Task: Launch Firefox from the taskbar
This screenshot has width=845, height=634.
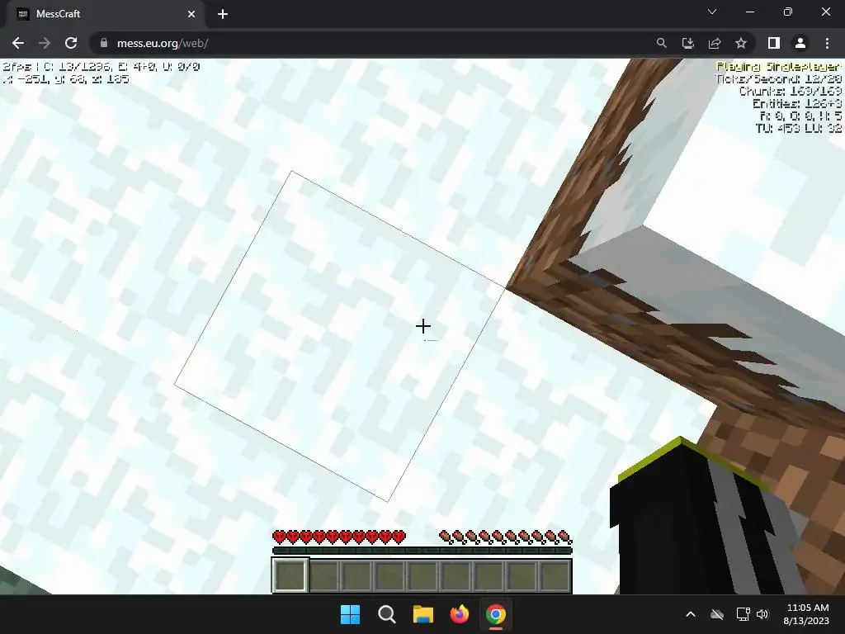Action: [459, 614]
